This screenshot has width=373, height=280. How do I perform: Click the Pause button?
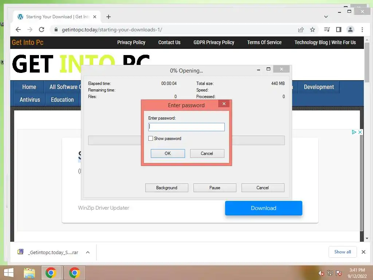[x=215, y=188]
